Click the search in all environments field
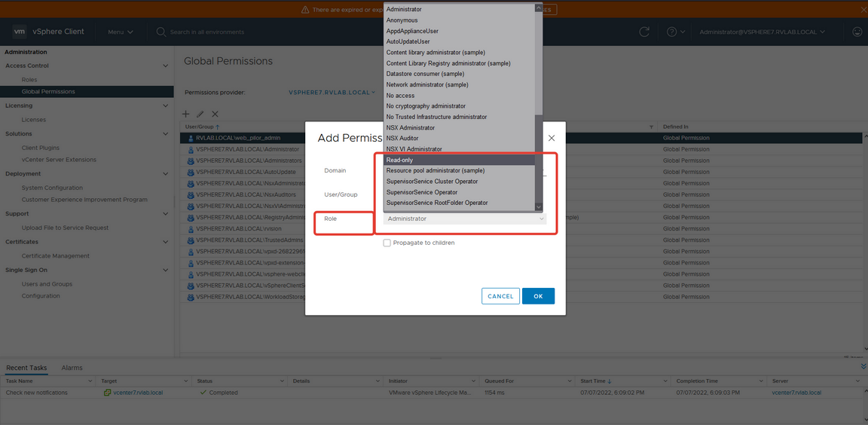 pyautogui.click(x=208, y=32)
